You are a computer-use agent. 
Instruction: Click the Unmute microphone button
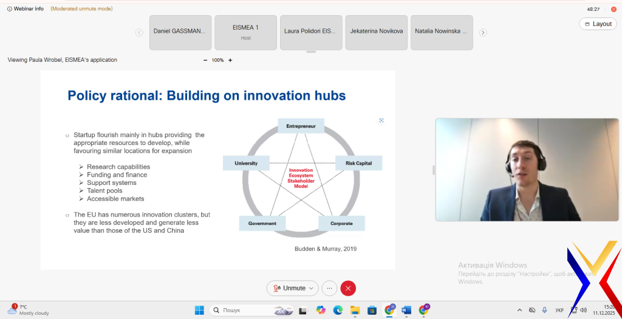(289, 288)
